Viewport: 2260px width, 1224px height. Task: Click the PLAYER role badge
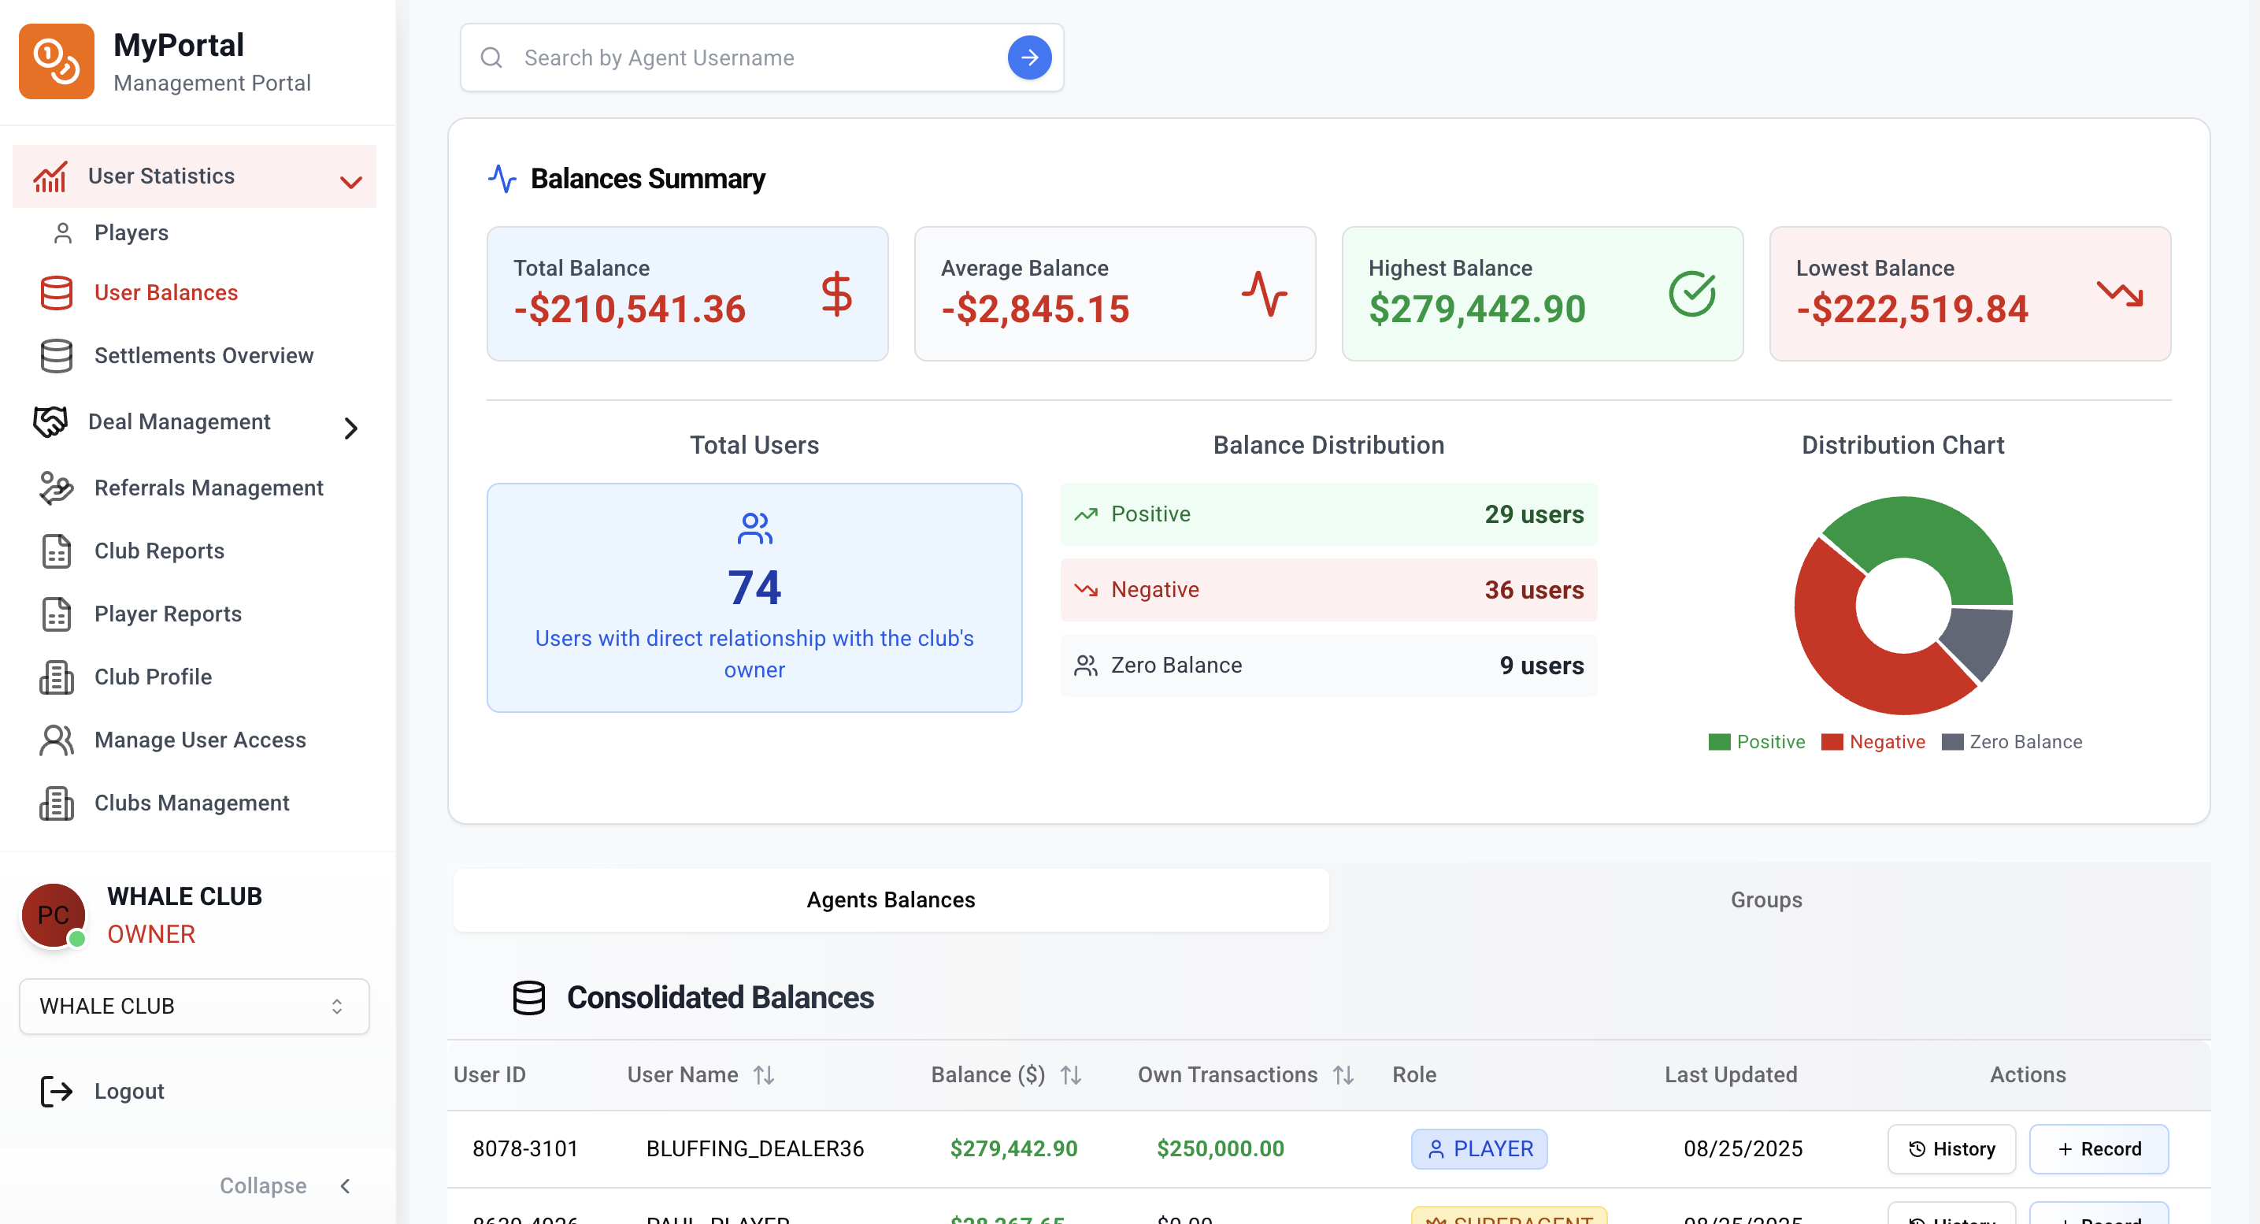click(1478, 1148)
